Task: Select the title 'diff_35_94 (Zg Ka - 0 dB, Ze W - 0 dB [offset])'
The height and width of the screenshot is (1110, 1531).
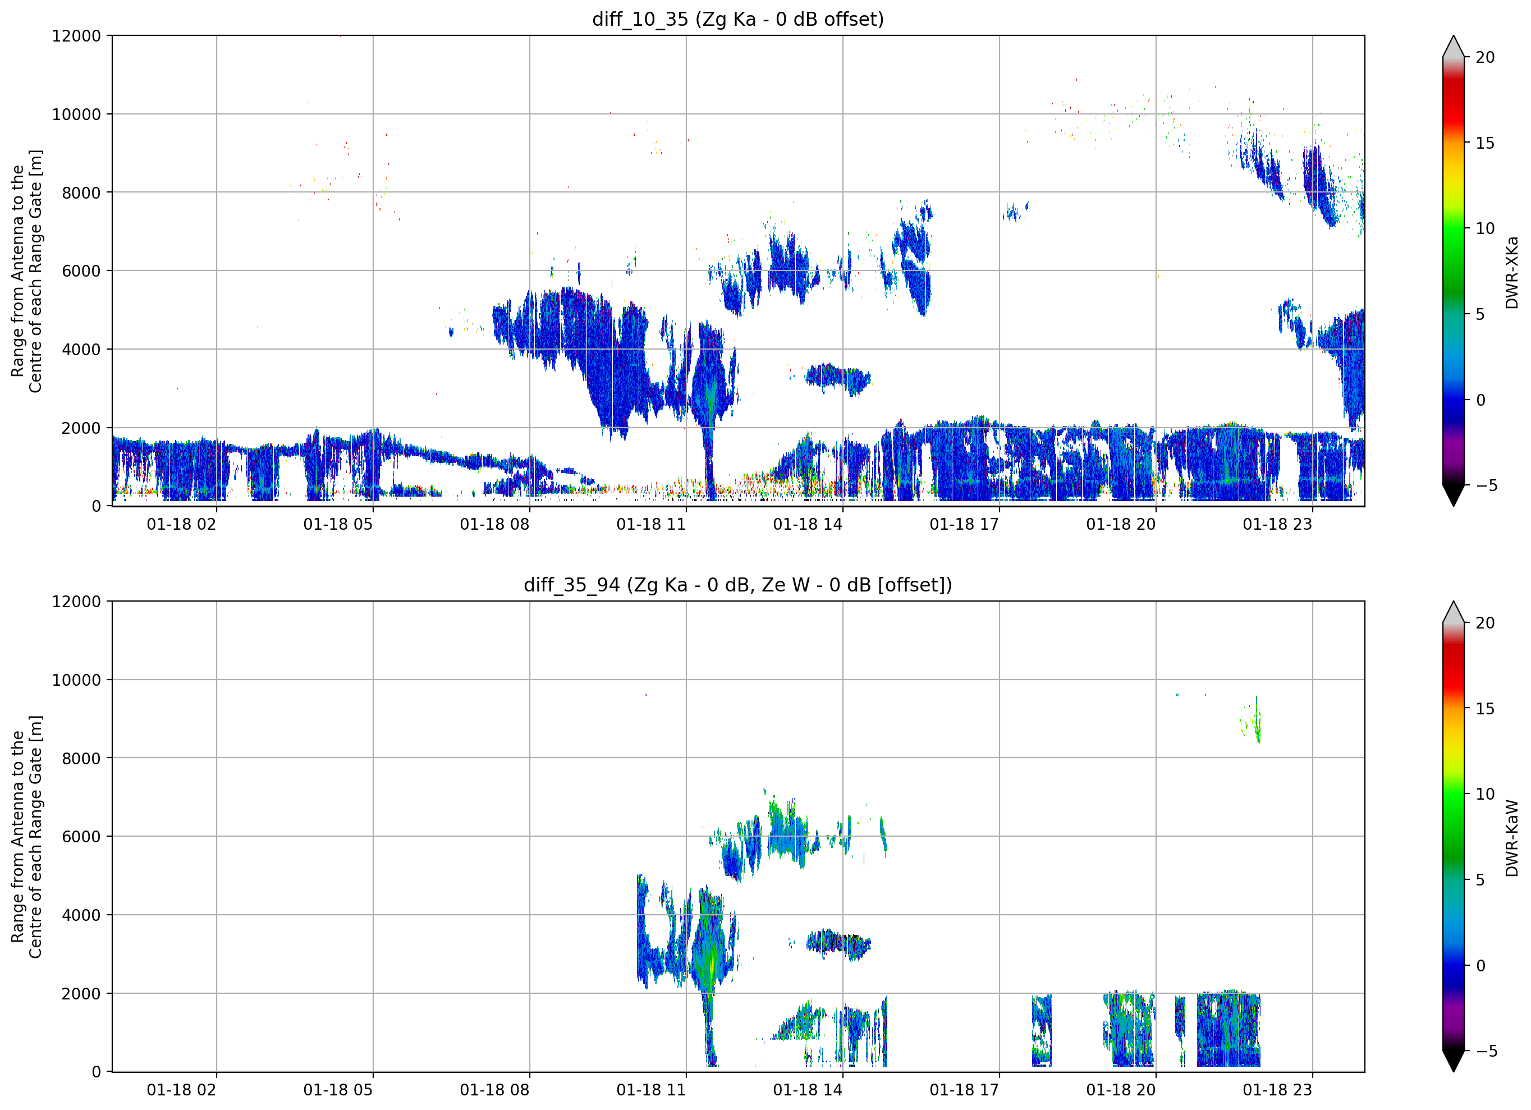Action: 738,585
